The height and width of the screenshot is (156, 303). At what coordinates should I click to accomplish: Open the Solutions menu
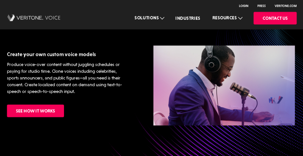147,18
